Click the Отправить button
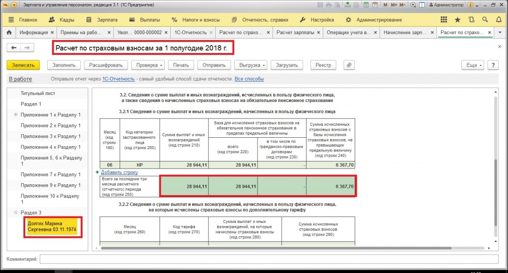The width and height of the screenshot is (508, 273). (214, 65)
